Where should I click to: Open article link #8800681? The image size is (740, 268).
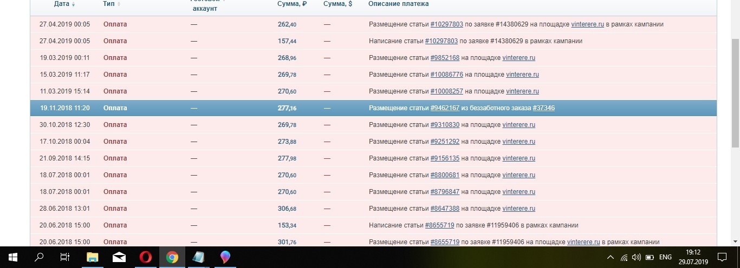point(445,175)
